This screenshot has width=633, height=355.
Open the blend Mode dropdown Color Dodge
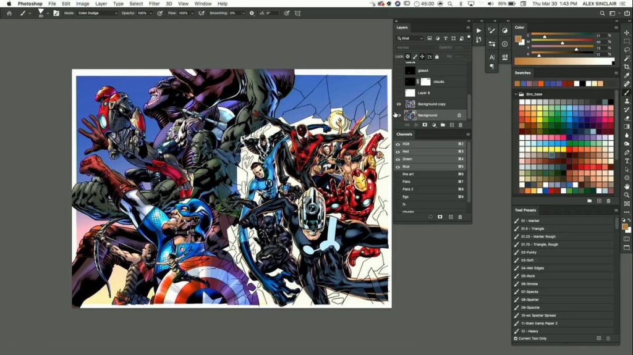coord(97,14)
